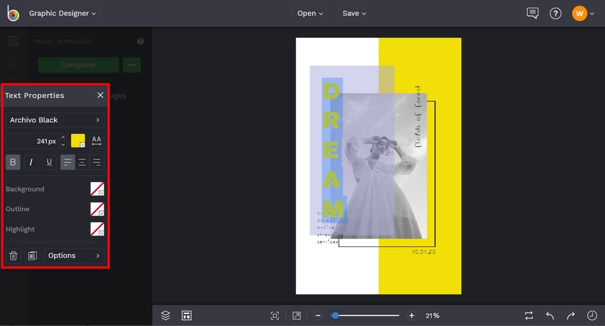Click the help question mark icon
605x326 pixels.
(x=555, y=13)
